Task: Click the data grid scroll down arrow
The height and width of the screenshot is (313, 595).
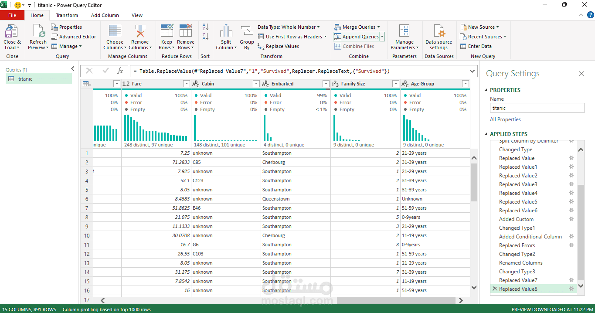Action: tap(474, 287)
